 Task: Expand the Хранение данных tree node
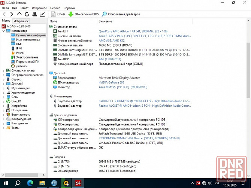[x=3, y=93]
